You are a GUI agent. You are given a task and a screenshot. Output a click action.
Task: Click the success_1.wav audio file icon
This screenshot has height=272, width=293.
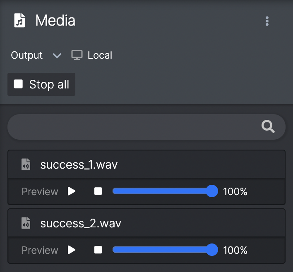coord(26,164)
